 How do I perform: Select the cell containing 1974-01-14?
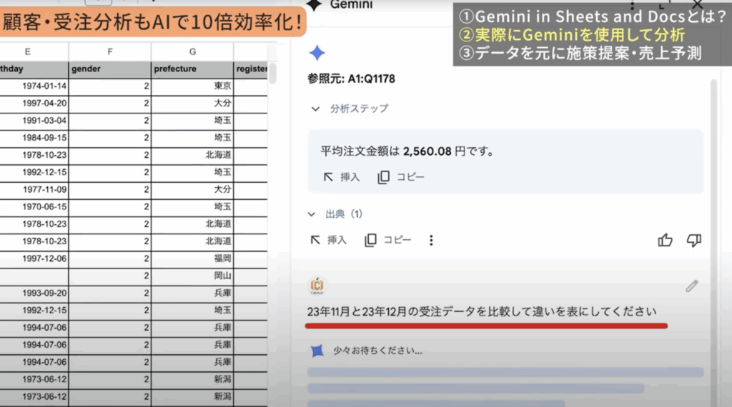(34, 86)
